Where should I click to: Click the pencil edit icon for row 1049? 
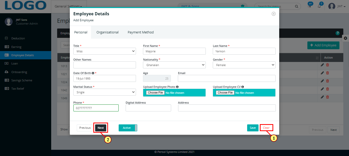tap(322, 97)
